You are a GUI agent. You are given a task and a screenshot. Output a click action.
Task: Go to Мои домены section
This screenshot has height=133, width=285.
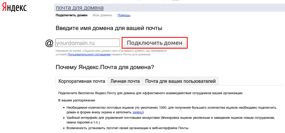102,15
